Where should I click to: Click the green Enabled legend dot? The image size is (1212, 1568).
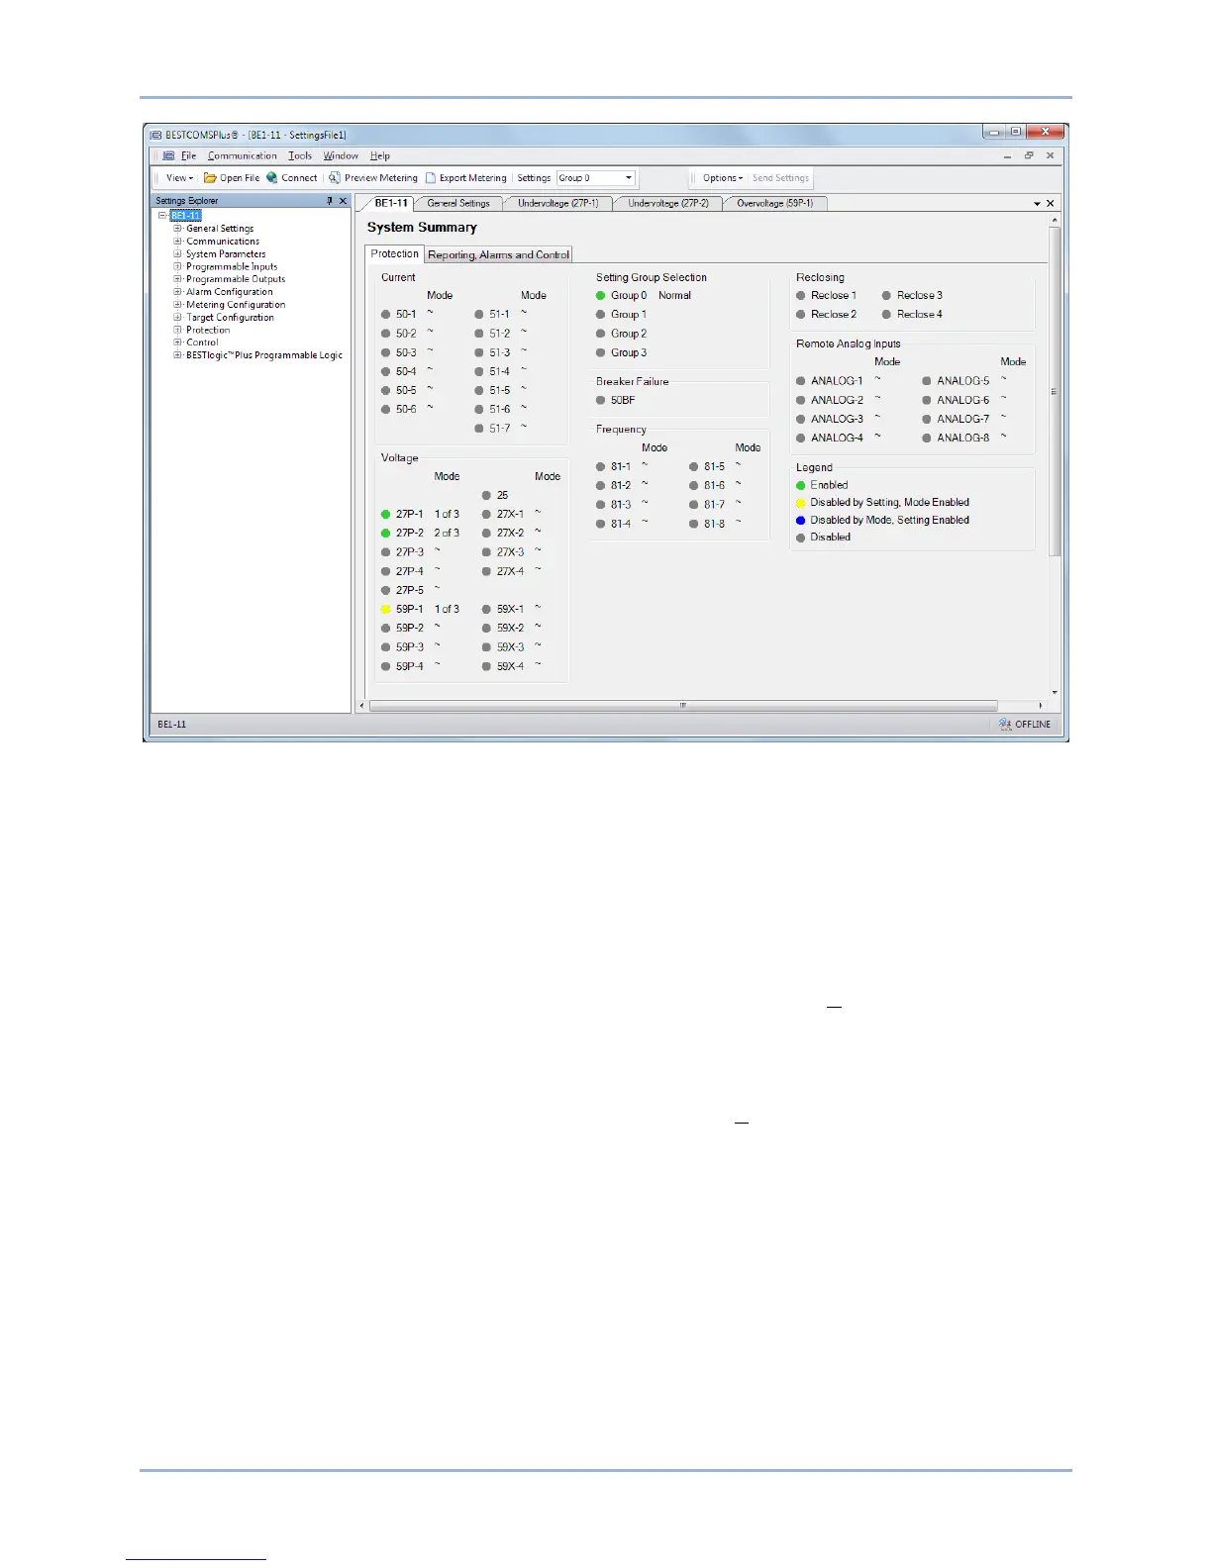pos(801,486)
